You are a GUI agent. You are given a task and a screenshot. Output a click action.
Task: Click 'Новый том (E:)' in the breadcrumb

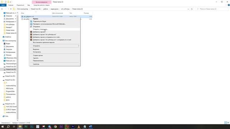36,9
